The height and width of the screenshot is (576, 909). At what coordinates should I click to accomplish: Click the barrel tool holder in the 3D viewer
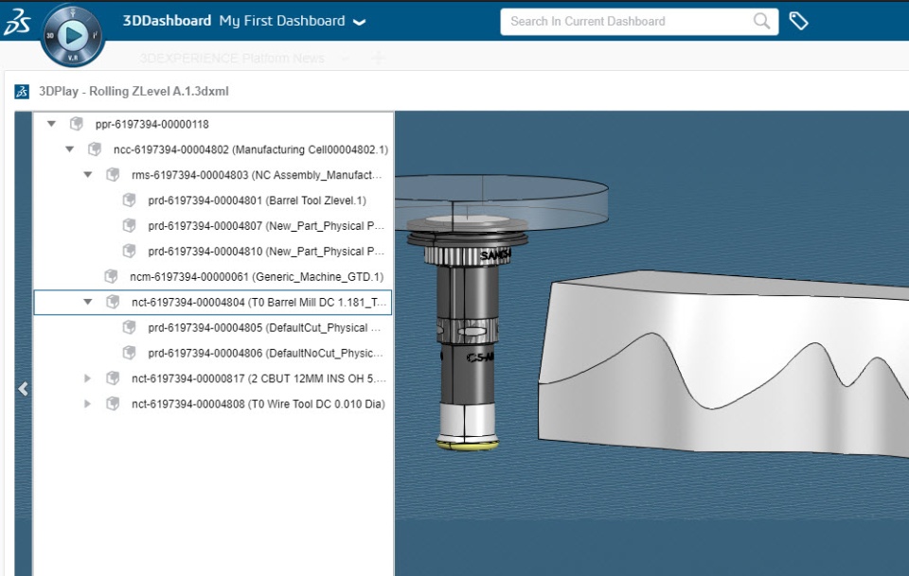click(467, 333)
